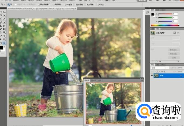Screen dimensions: 184x126
Task: Toggle Resize Windows To Fit checkbox
Action: (x=16, y=5)
